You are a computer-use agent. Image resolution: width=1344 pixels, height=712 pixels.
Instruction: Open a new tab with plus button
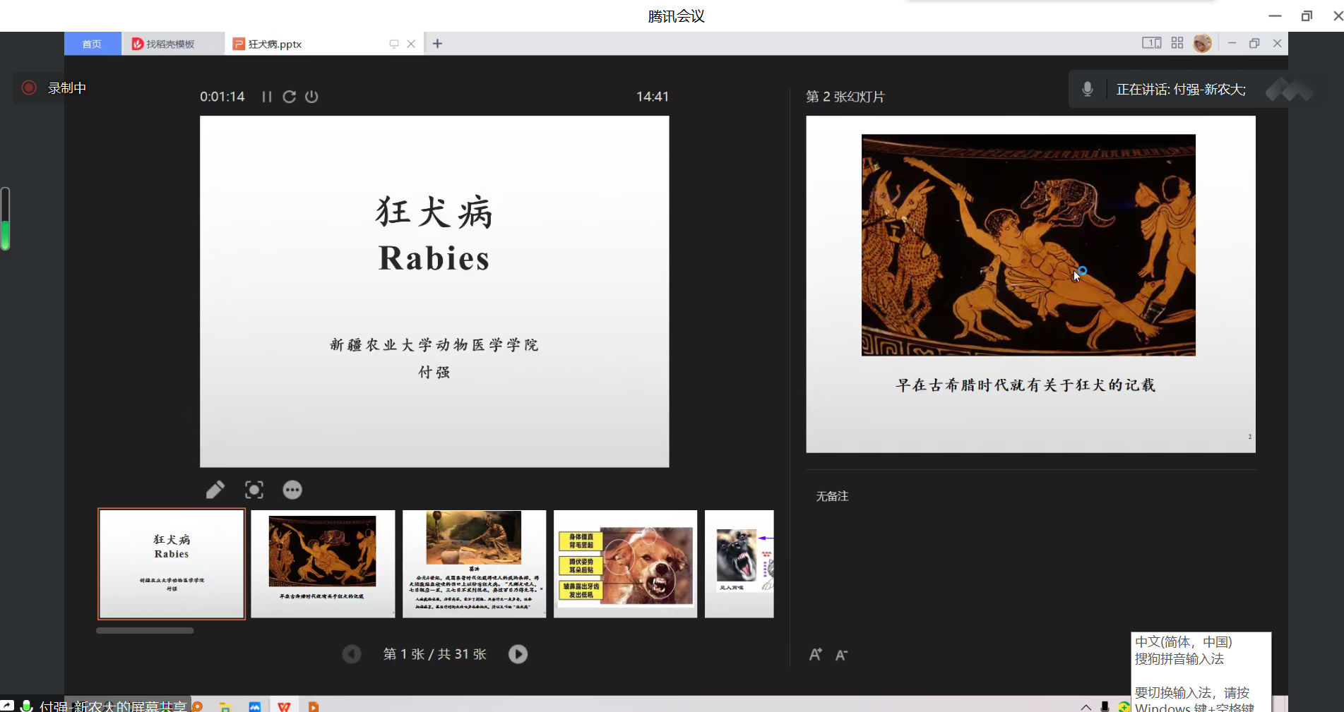[x=437, y=44]
